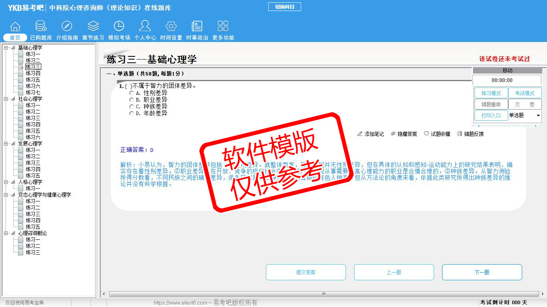
Task: Choose answer option D. 年龄差异
Action: click(x=132, y=114)
